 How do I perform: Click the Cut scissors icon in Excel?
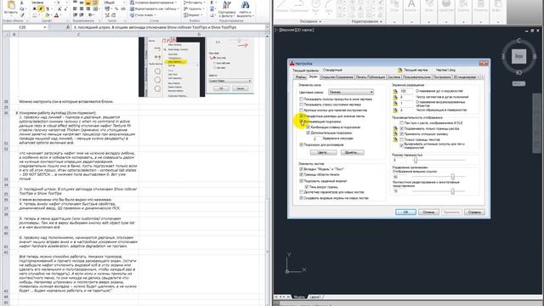click(22, 3)
